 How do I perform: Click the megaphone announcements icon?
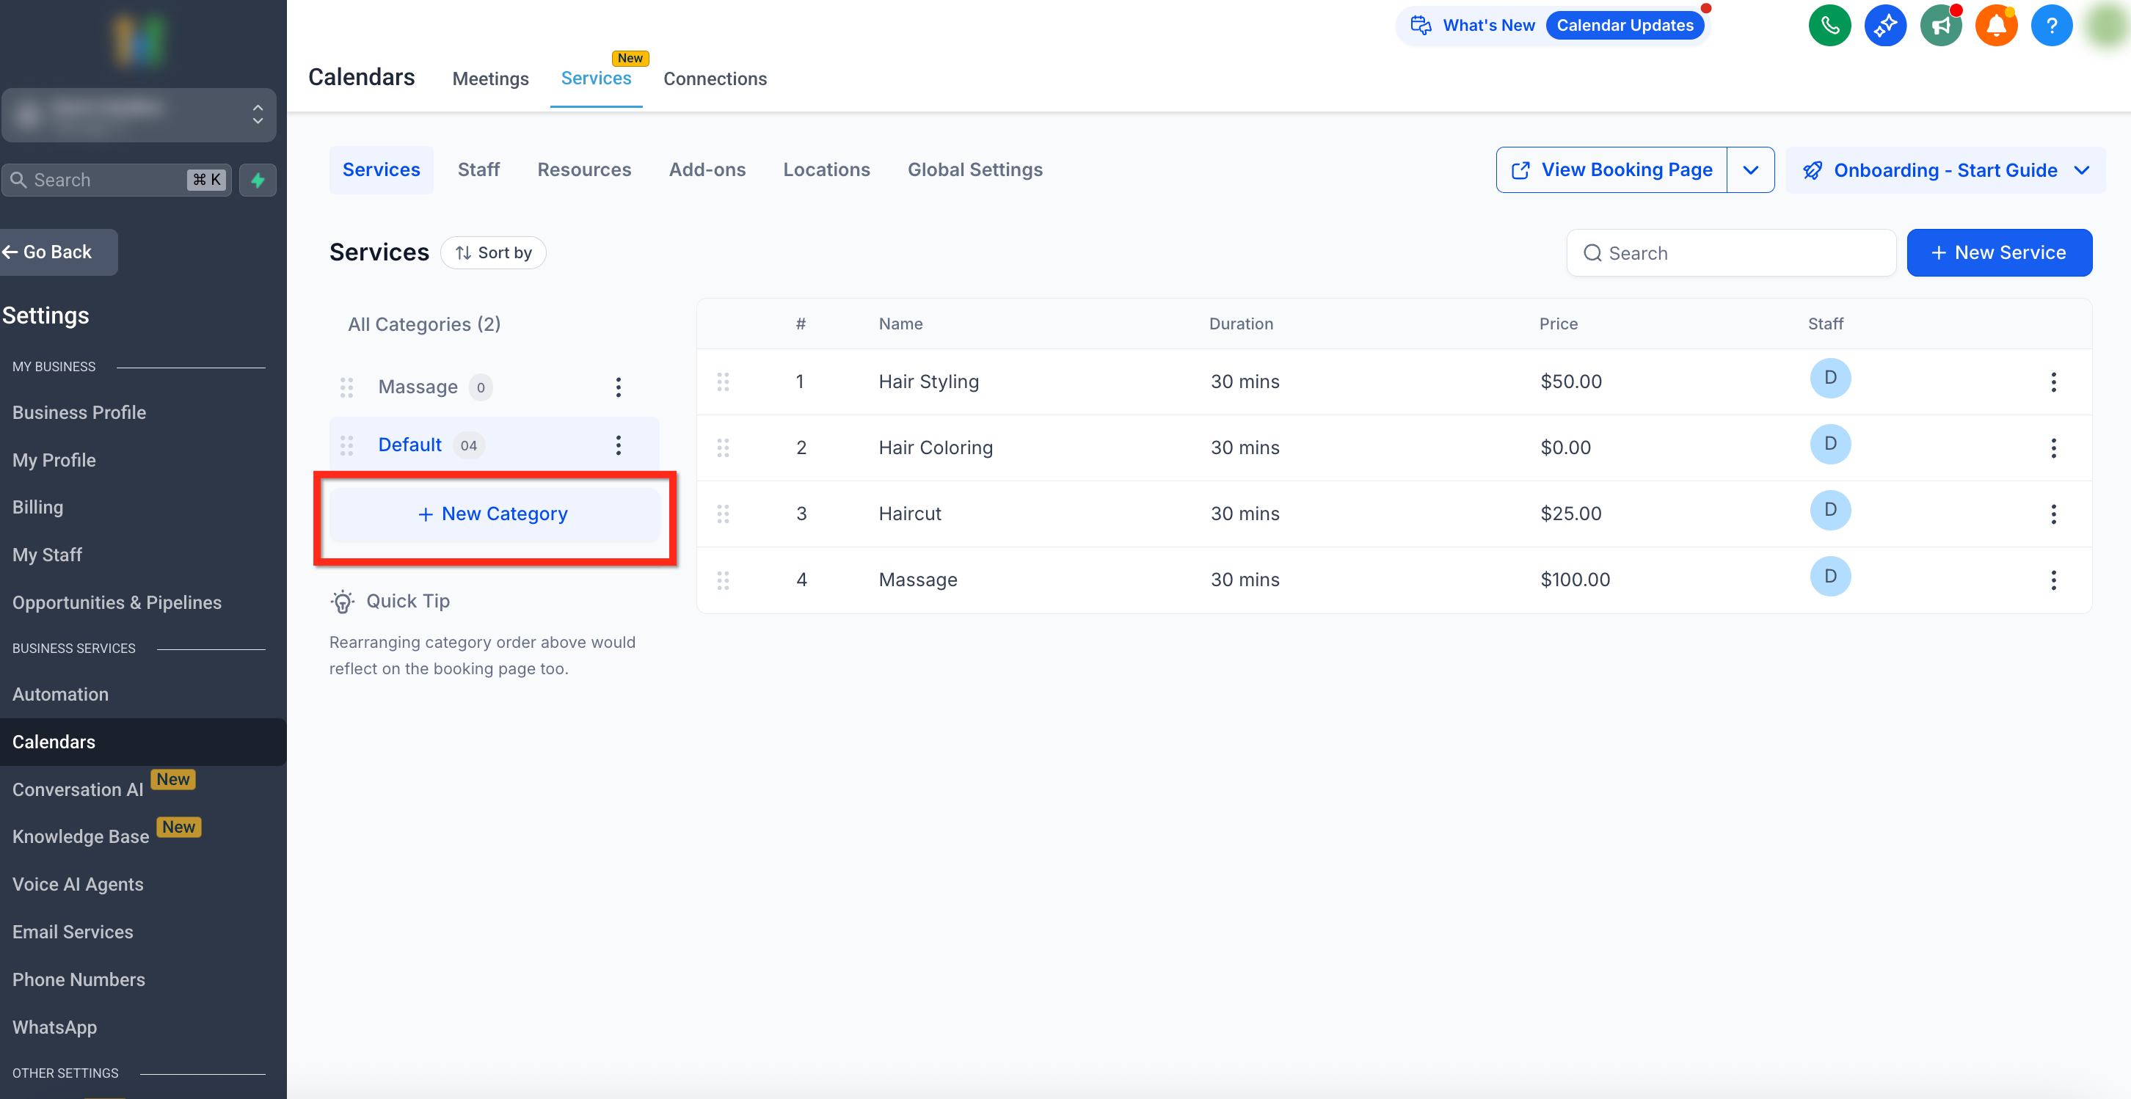click(x=1940, y=26)
